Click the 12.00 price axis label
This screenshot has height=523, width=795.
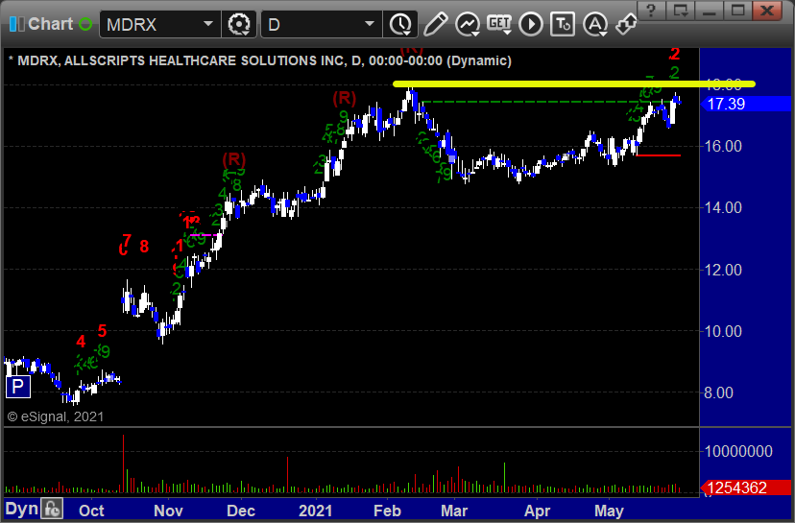[x=723, y=270]
